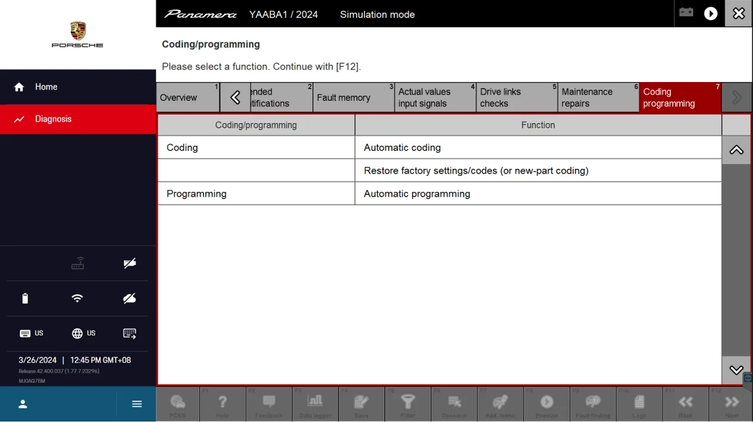Image resolution: width=753 pixels, height=422 pixels.
Task: Go to Home in sidebar
Action: click(x=46, y=87)
